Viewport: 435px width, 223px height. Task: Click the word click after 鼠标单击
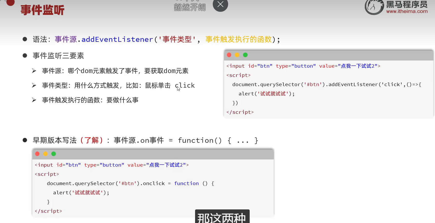185,85
